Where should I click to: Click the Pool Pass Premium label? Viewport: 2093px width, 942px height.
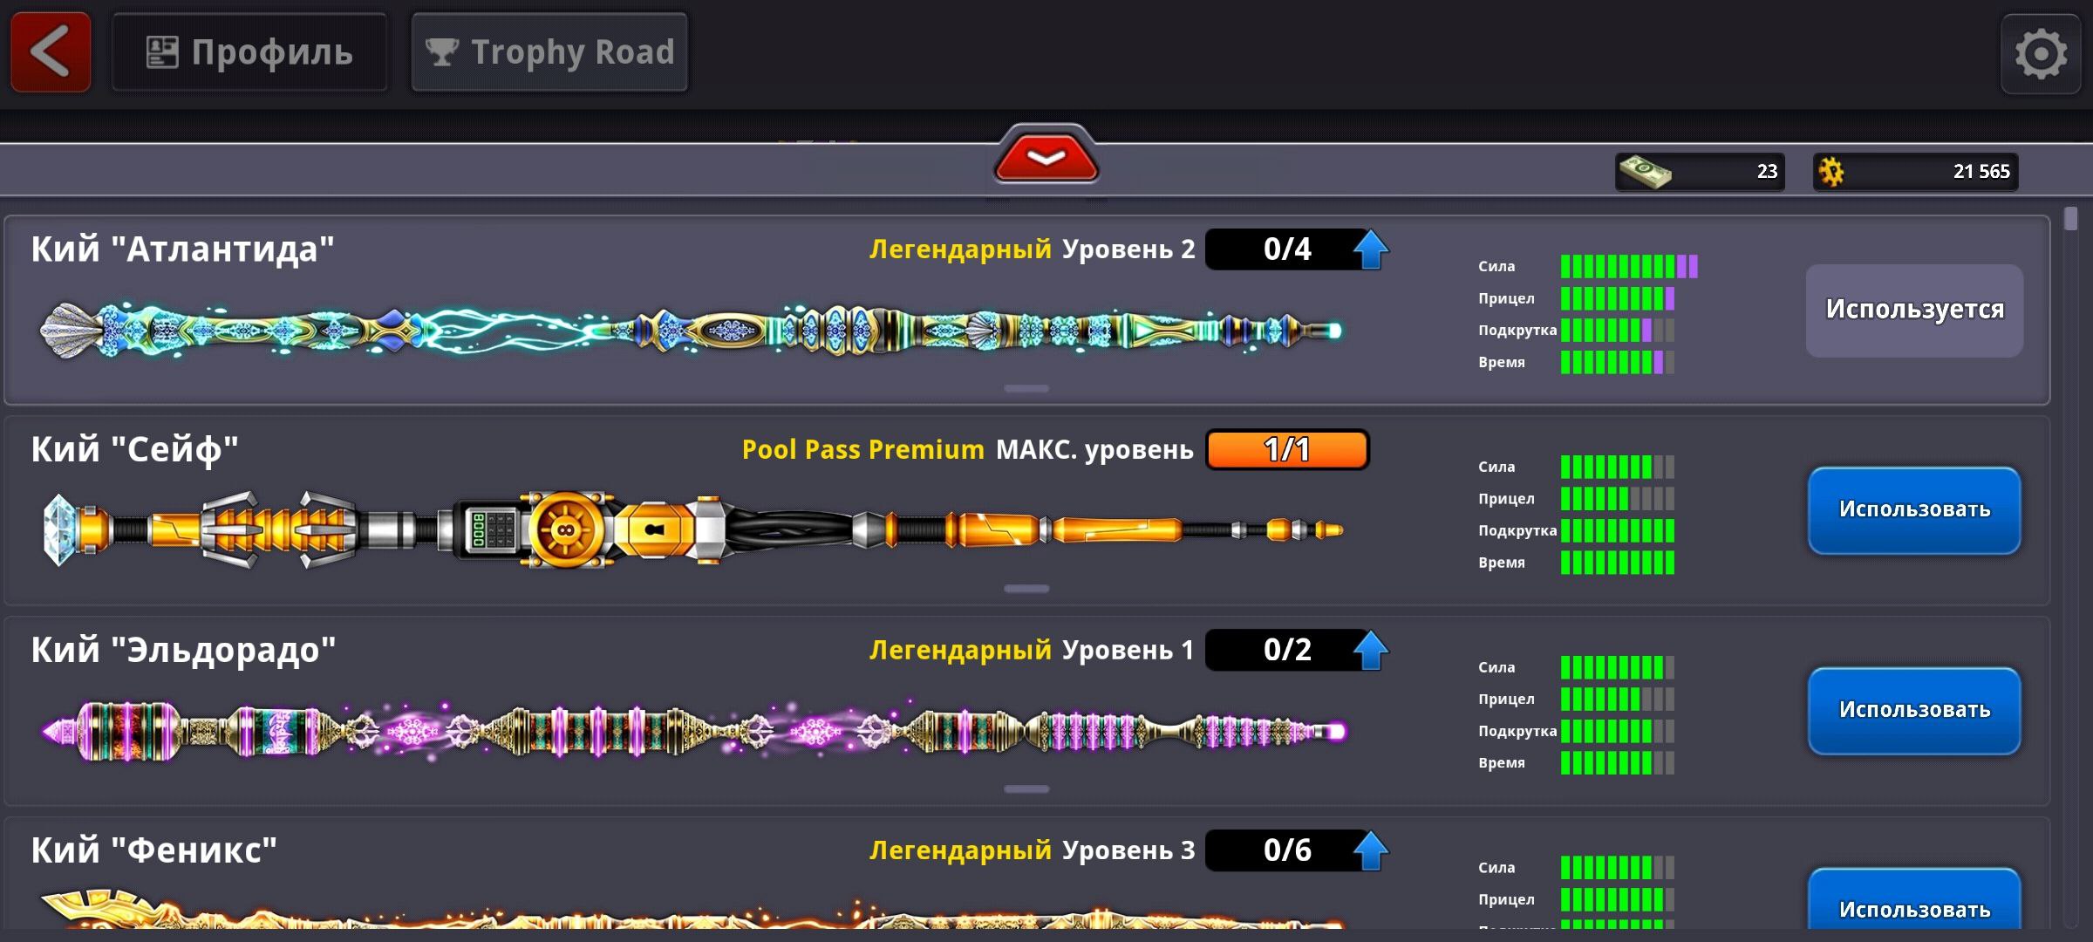point(862,450)
